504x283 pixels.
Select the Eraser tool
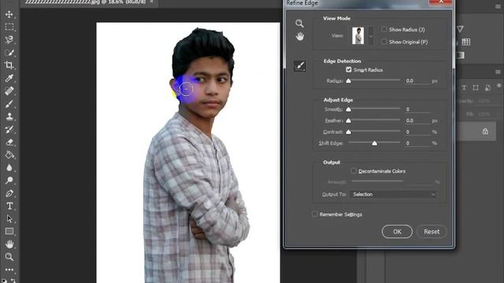click(9, 142)
